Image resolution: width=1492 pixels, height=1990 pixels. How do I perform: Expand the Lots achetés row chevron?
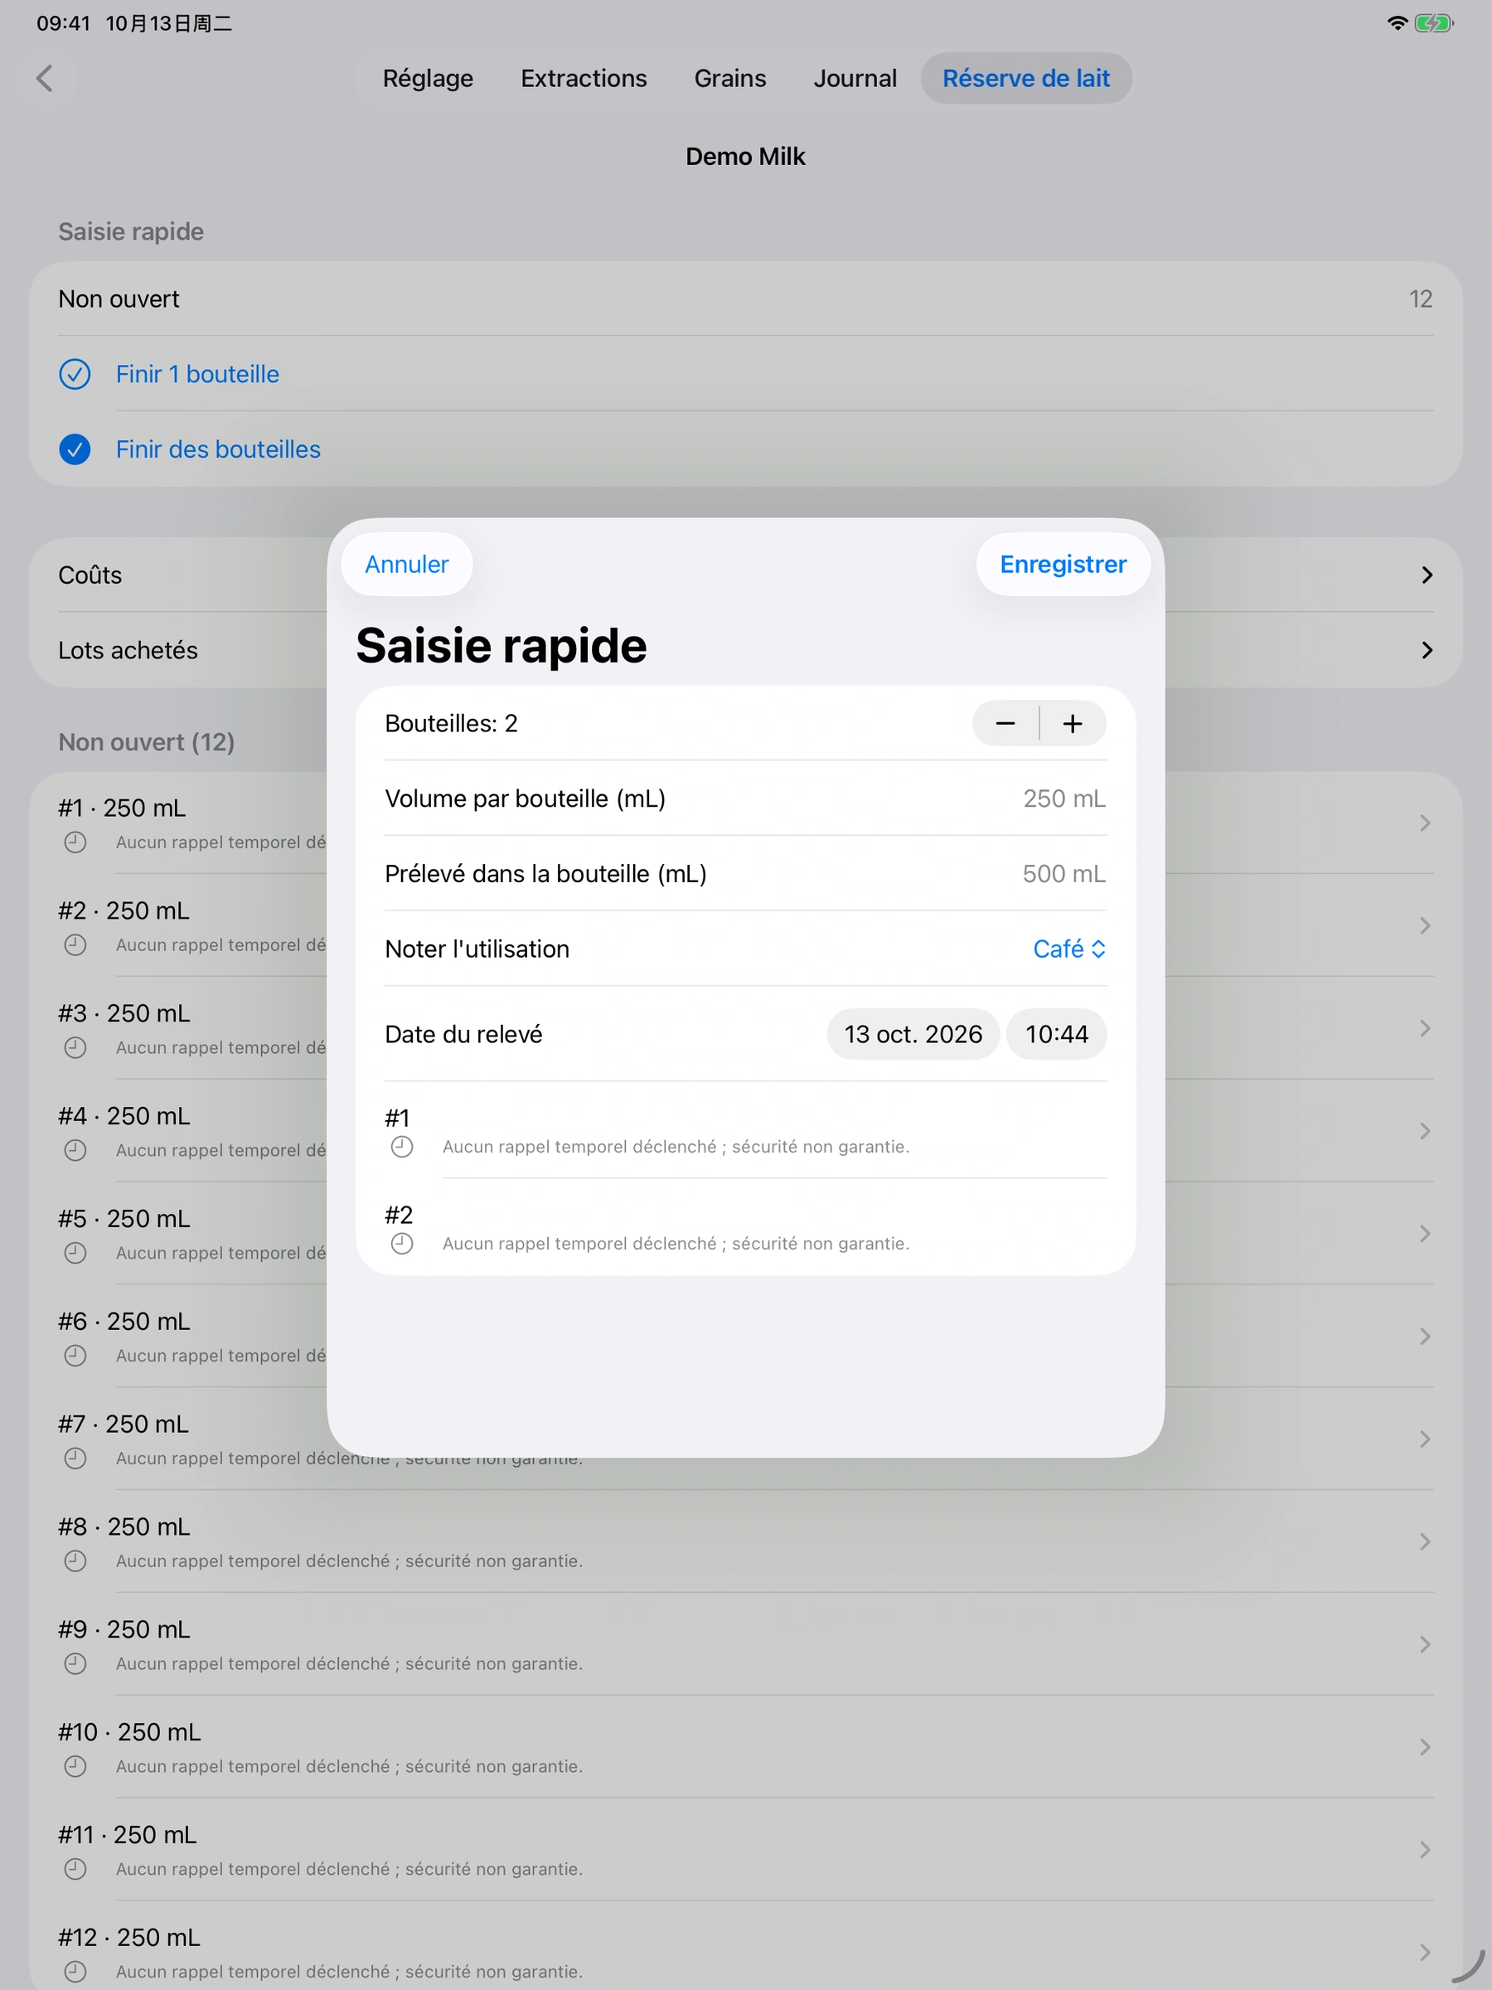pyautogui.click(x=1427, y=650)
